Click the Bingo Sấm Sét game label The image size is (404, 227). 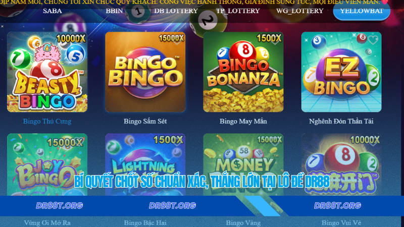coord(145,121)
